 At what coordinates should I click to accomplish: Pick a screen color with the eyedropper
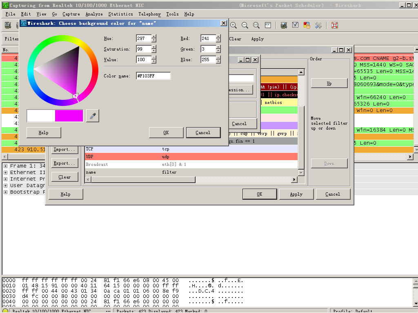point(93,116)
